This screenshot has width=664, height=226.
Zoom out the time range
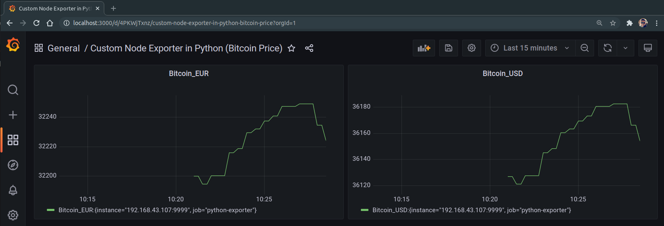coord(584,48)
